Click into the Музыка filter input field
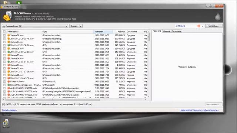The height and width of the screenshot is (133, 237). (187, 26)
